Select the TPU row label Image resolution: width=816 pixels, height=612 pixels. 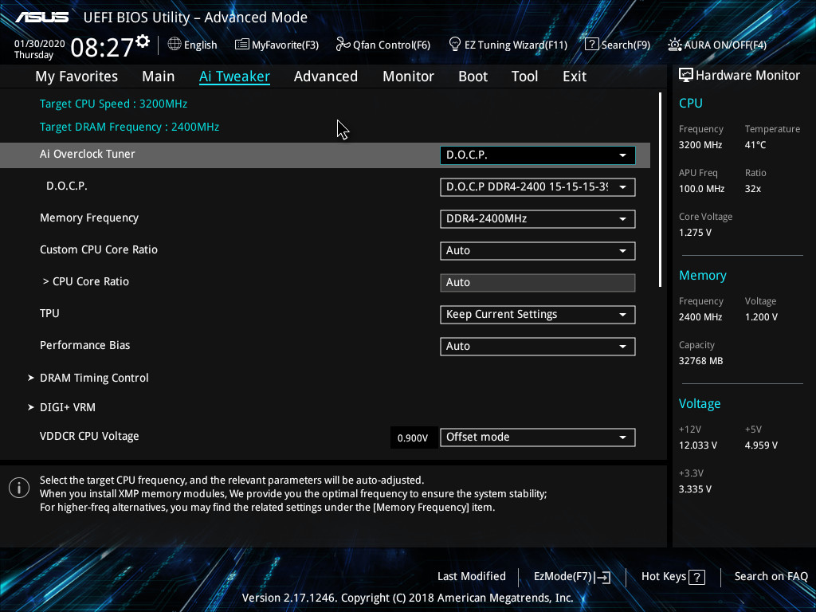pyautogui.click(x=49, y=313)
